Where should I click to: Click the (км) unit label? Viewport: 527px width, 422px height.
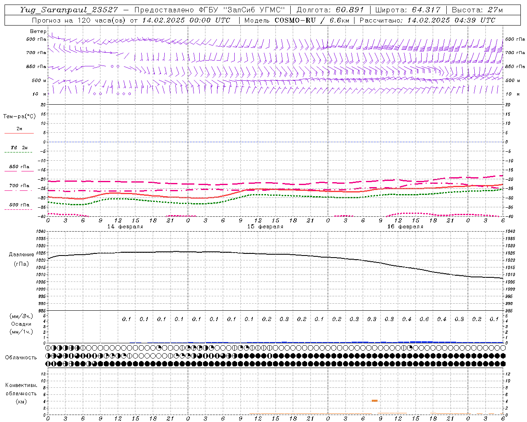21,401
